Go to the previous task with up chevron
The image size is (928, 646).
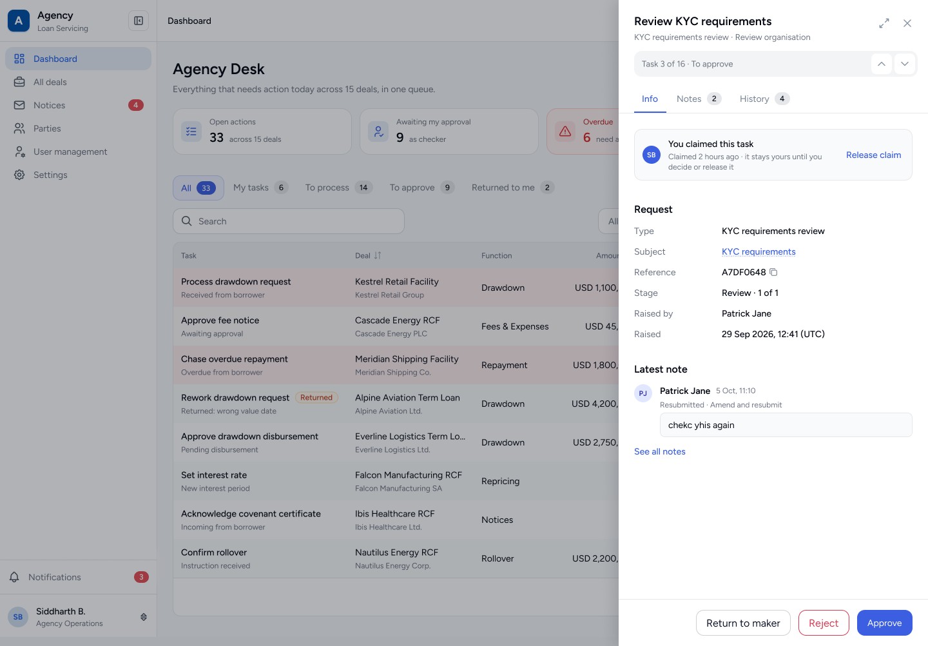882,64
